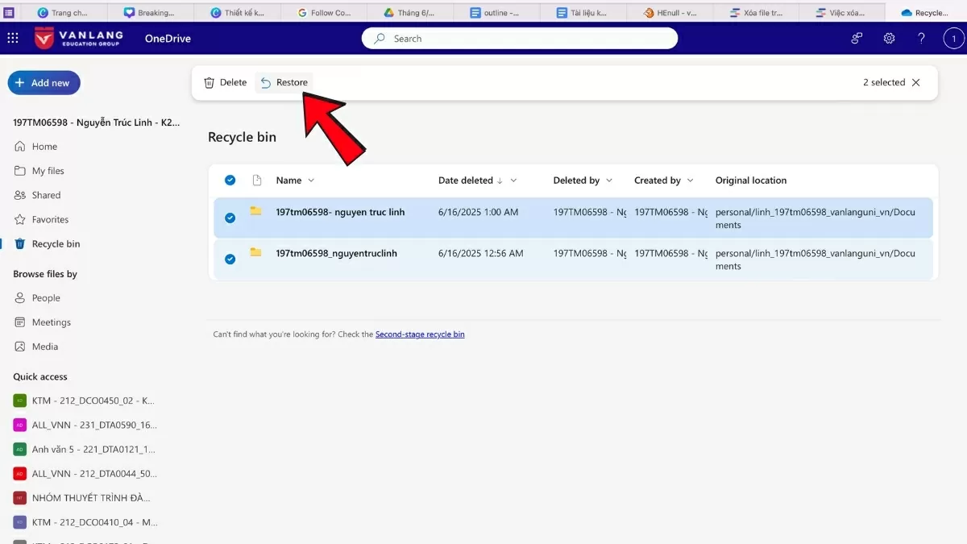Open the Date deleted sort dropdown
The height and width of the screenshot is (544, 967).
pos(514,180)
